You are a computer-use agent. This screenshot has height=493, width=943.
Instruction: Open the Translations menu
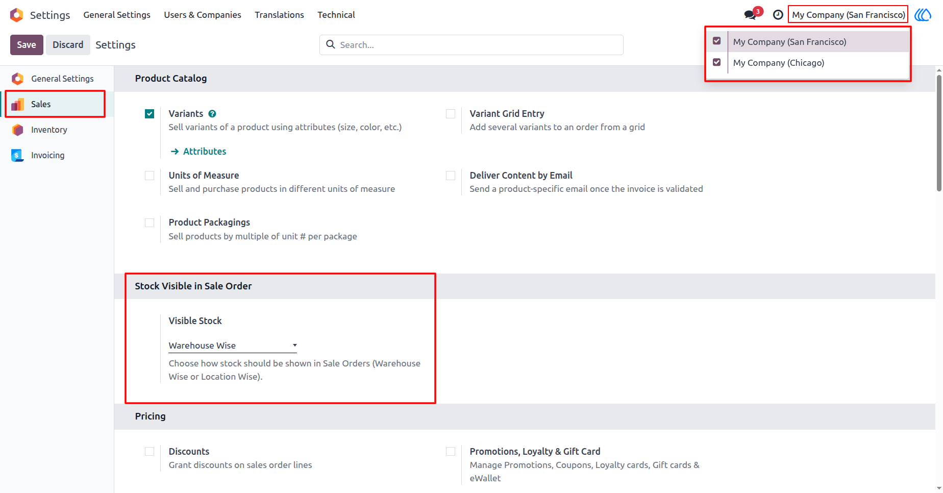279,15
